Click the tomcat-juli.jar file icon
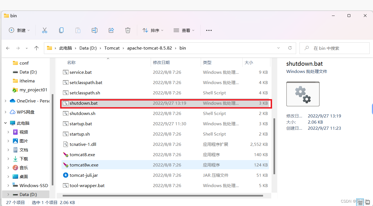The image size is (373, 206). [x=65, y=175]
